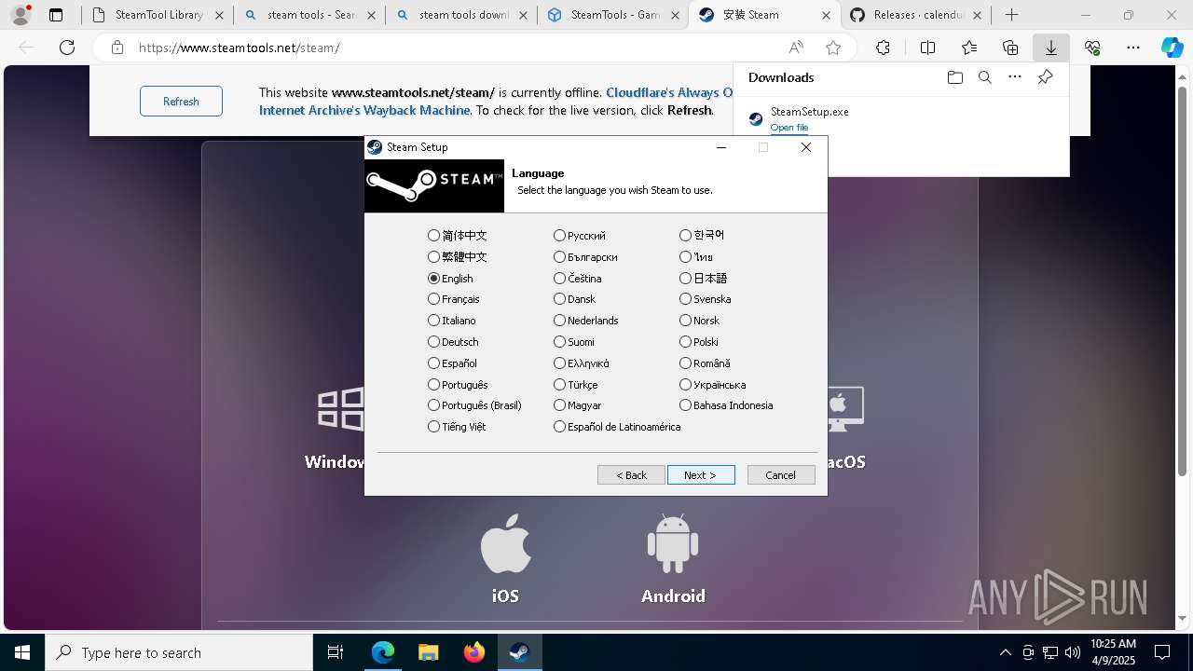Select 简体中文 language option
1193x671 pixels.
(x=458, y=236)
